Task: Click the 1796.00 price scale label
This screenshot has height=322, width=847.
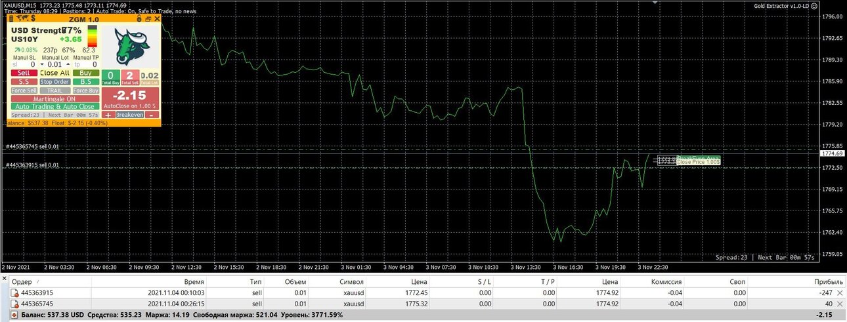Action: pyautogui.click(x=831, y=16)
